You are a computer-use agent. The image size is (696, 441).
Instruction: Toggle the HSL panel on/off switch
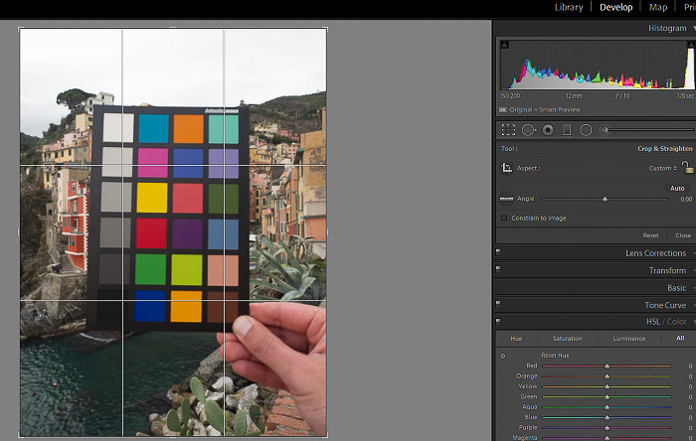[x=498, y=322]
